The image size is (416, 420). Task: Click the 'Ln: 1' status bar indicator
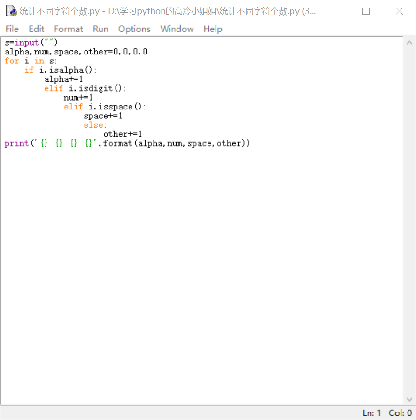coord(372,413)
